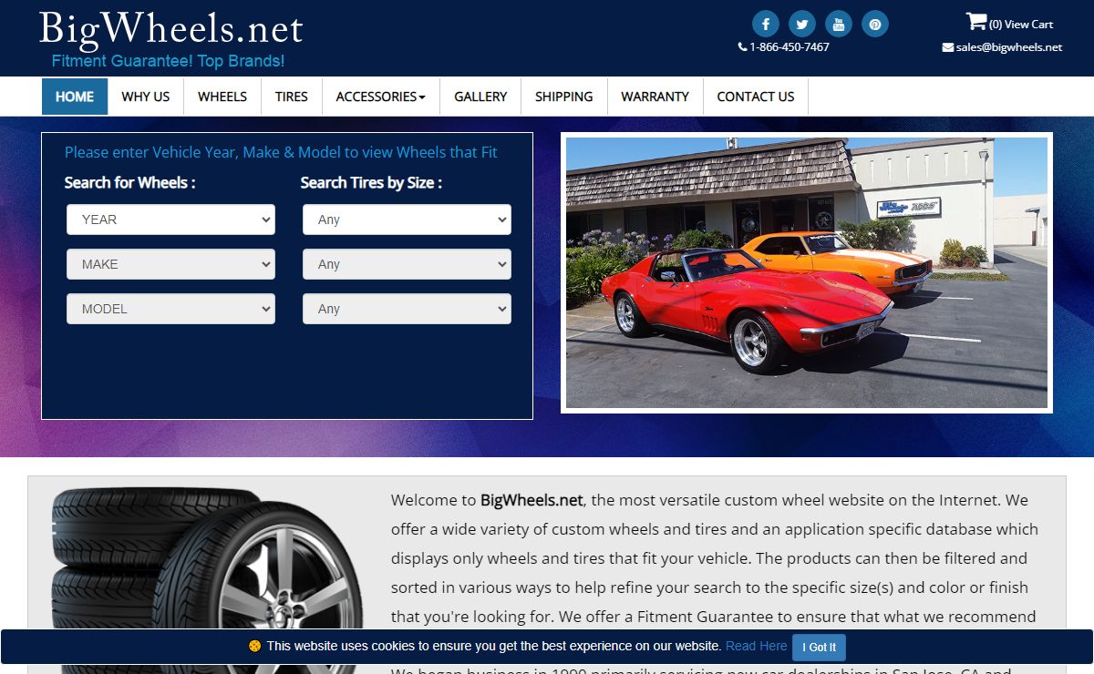
Task: Click the shopping cart icon
Action: click(975, 22)
